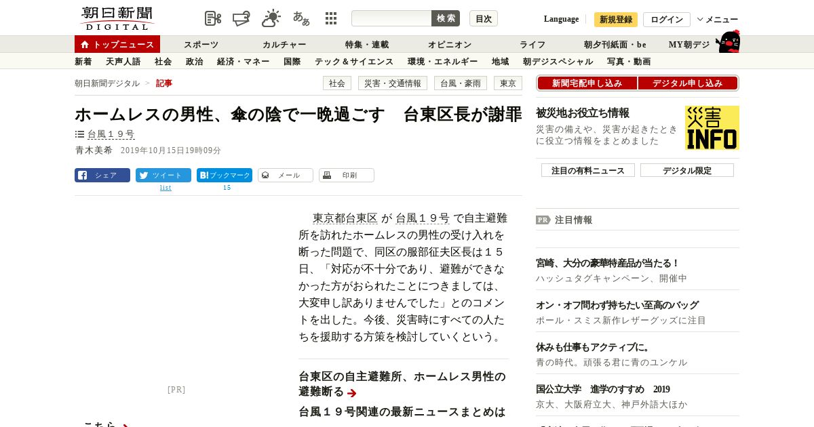This screenshot has width=814, height=427.
Task: Open the news list icon in header
Action: click(x=213, y=18)
